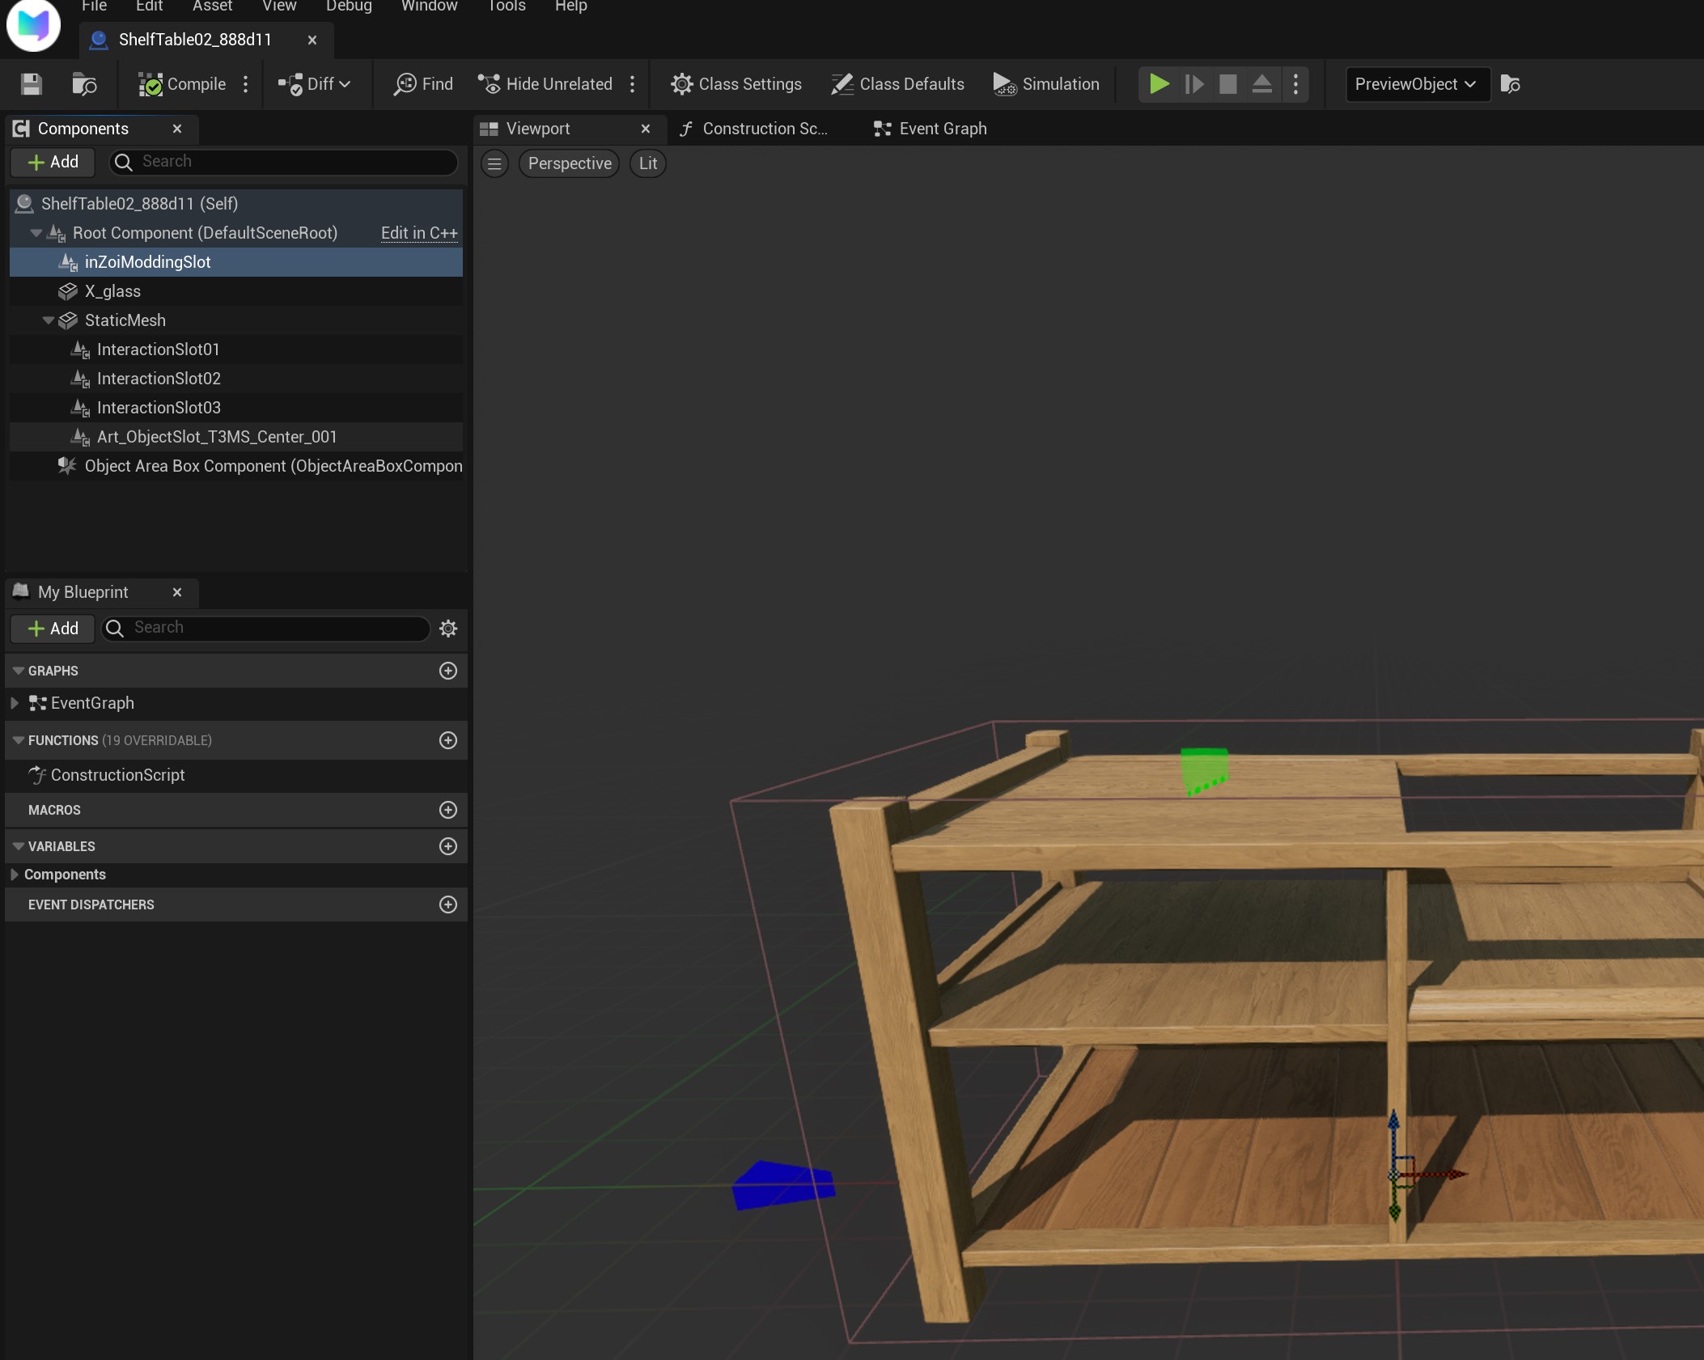
Task: Click the green slot marker in viewport
Action: click(1204, 771)
